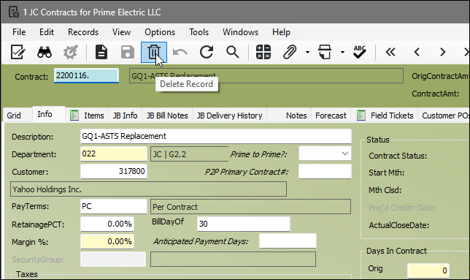Open the JB Info tab
Viewport: 470px width, 280px height.
(x=125, y=116)
